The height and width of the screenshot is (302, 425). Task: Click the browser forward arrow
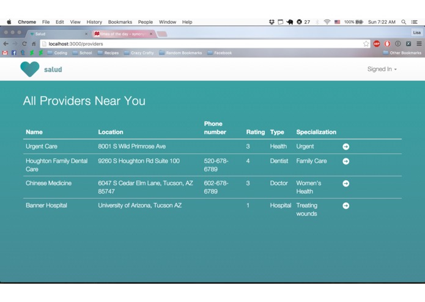(15, 43)
